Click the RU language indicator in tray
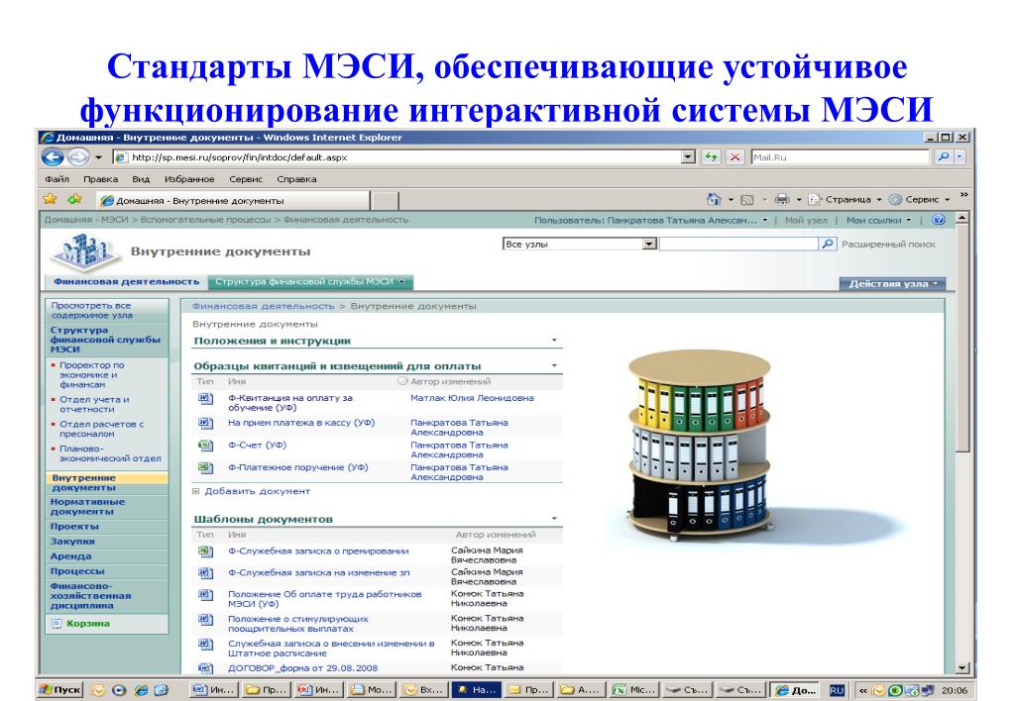The image size is (1014, 701). point(837,690)
